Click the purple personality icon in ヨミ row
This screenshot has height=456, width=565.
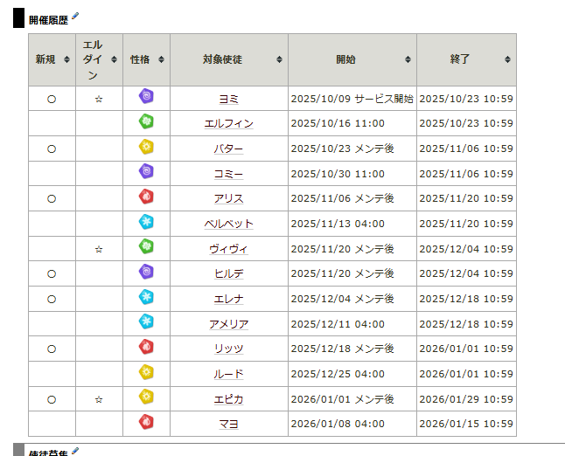[x=146, y=97]
